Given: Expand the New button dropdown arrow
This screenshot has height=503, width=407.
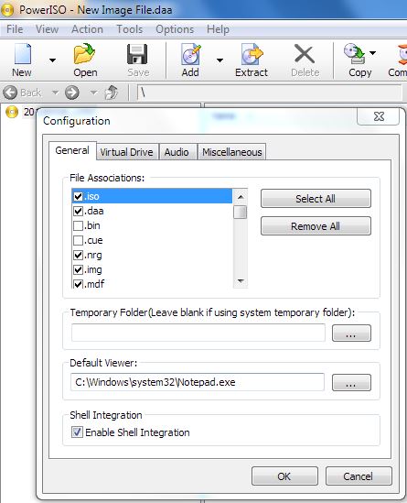Looking at the screenshot, I should coord(52,60).
